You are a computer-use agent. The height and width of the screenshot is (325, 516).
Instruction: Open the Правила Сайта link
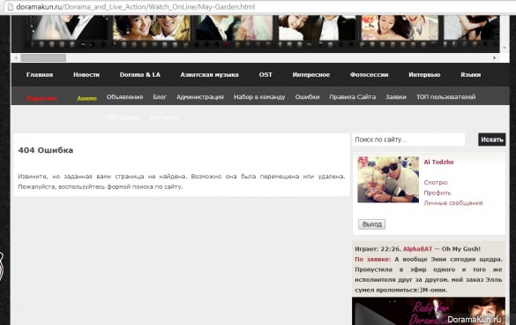pos(353,97)
